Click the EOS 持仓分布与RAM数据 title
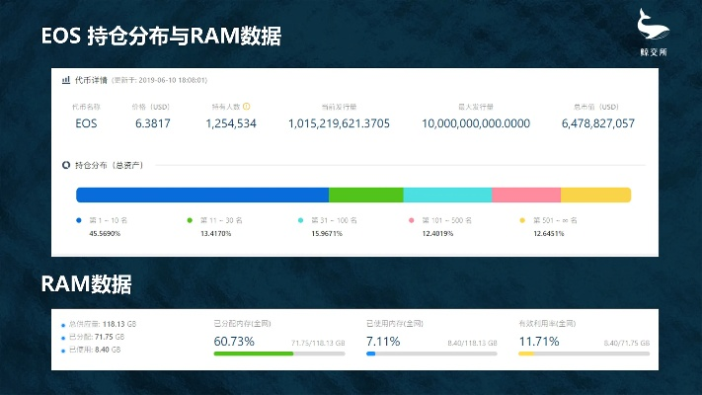 tap(161, 36)
